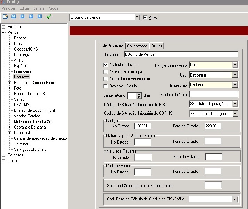Expand the Produto tree node
The image size is (248, 209).
point(3,27)
